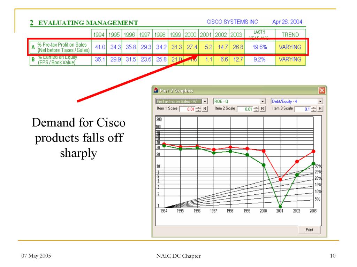Select the 5.2 pre-tax profit cell for 2001
The width and height of the screenshot is (357, 267).
click(206, 47)
